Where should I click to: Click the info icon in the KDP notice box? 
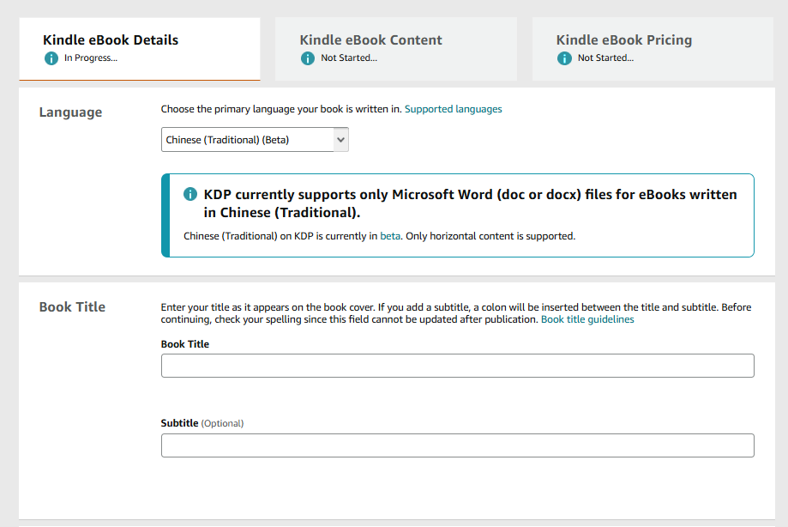(x=191, y=194)
